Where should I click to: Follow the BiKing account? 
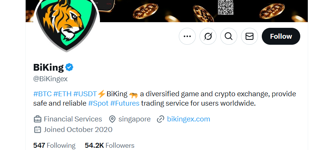(281, 36)
